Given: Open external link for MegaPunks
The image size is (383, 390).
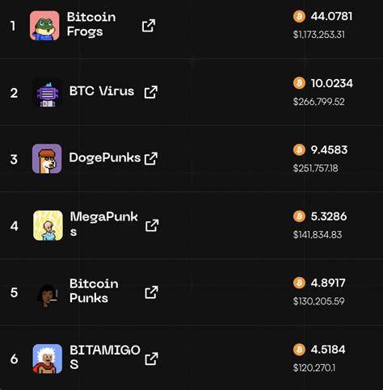Looking at the screenshot, I should click(x=152, y=225).
